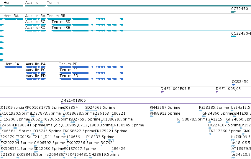Image resolution: width=251 pixels, height=159 pixels.
Task: Select the EK187027.5prime EST label
Action: pyautogui.click(x=80, y=149)
